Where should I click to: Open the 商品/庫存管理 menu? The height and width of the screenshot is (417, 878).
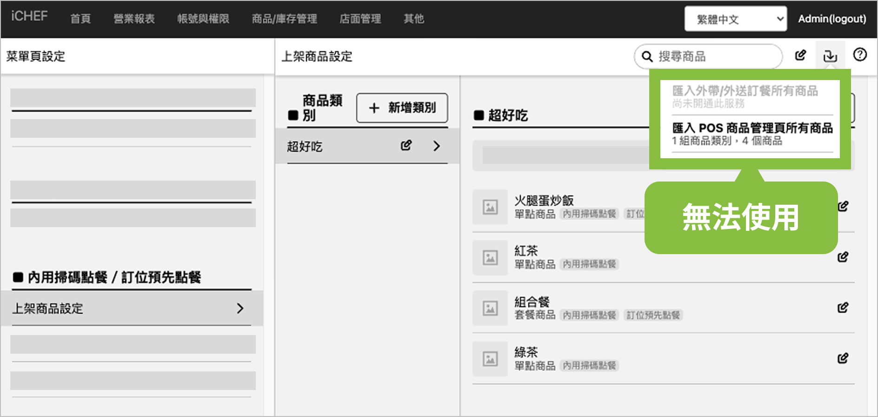point(284,19)
